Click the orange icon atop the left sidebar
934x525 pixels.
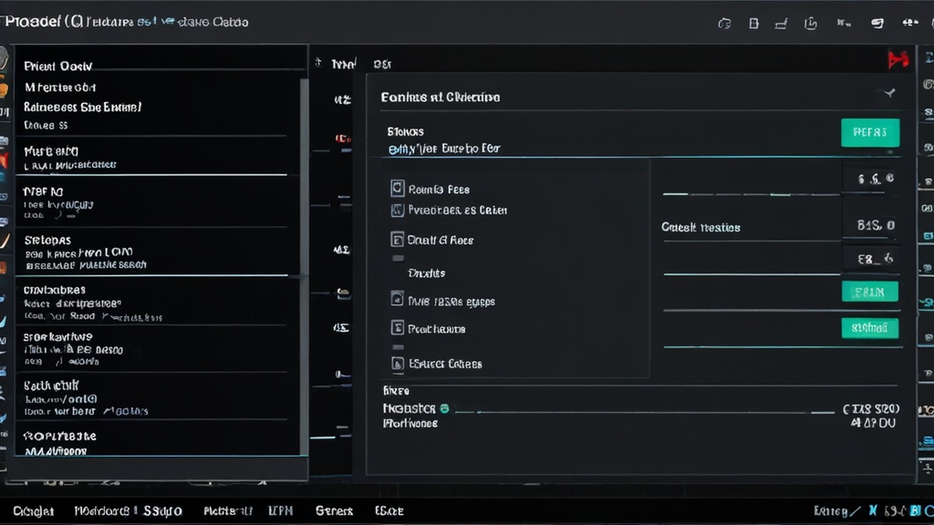pyautogui.click(x=4, y=89)
